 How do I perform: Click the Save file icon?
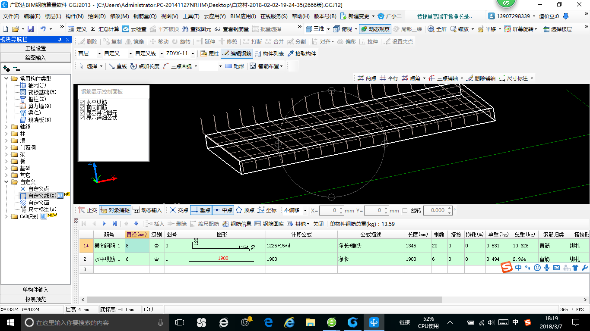click(31, 29)
